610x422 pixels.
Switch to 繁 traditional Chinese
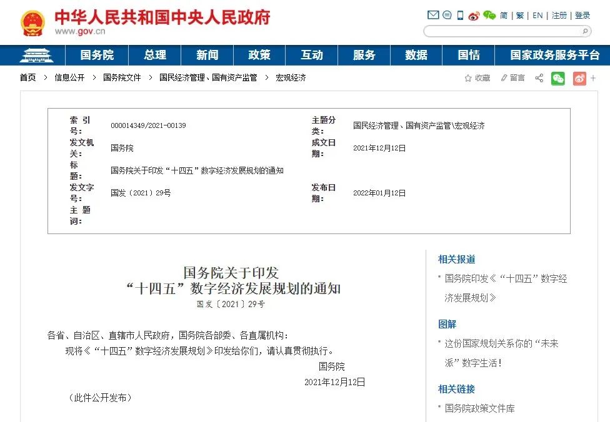pos(520,16)
